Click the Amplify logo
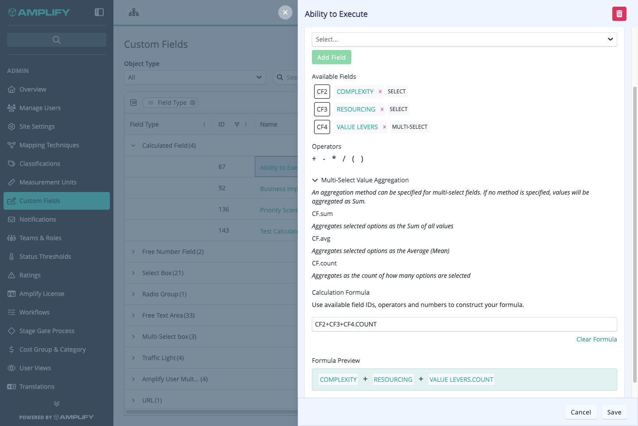This screenshot has width=638, height=426. pyautogui.click(x=39, y=12)
